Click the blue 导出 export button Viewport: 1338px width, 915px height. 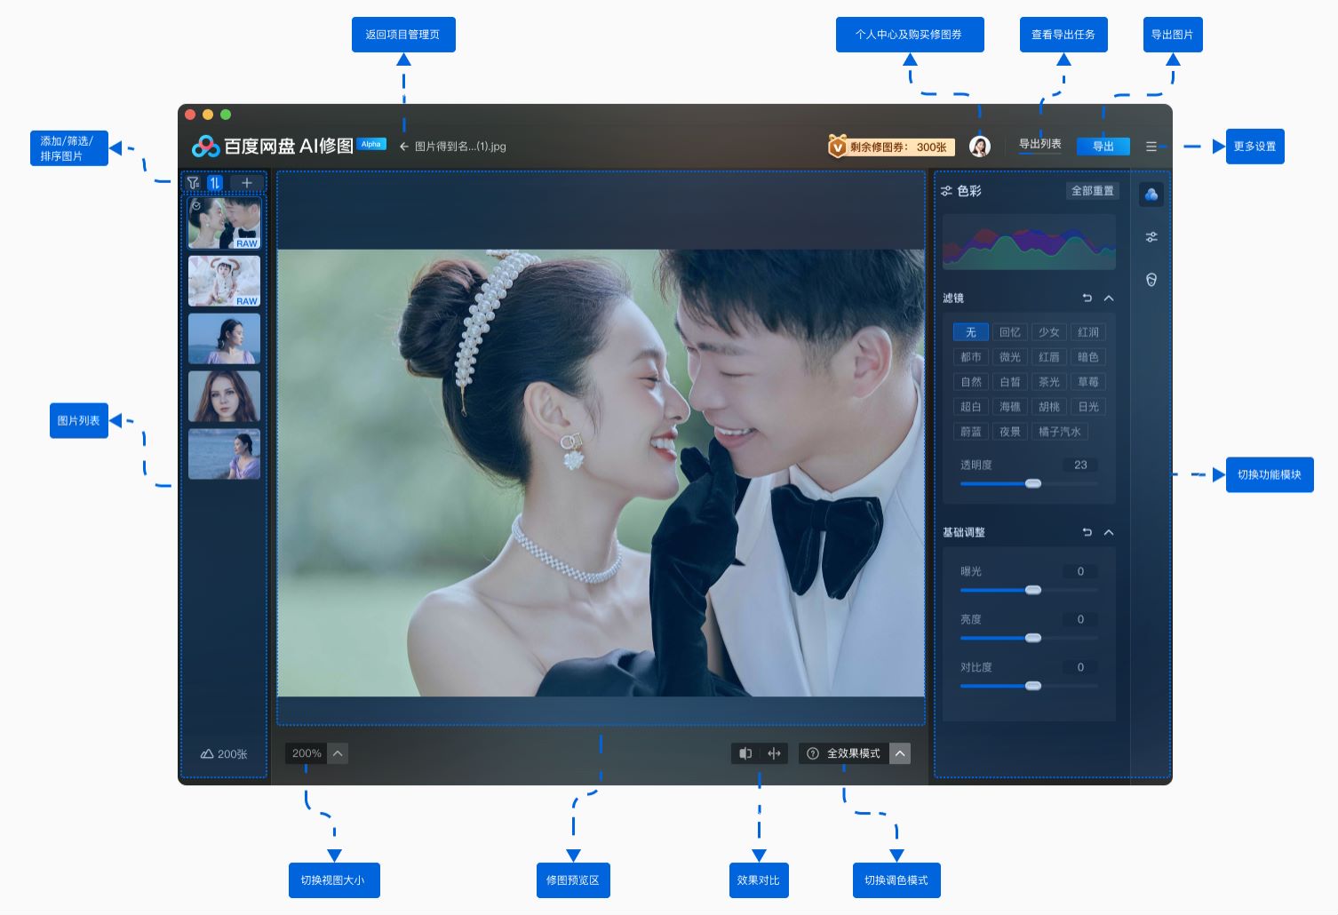pyautogui.click(x=1103, y=147)
